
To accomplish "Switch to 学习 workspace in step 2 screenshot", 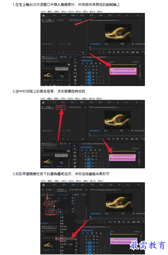I will point(54,102).
